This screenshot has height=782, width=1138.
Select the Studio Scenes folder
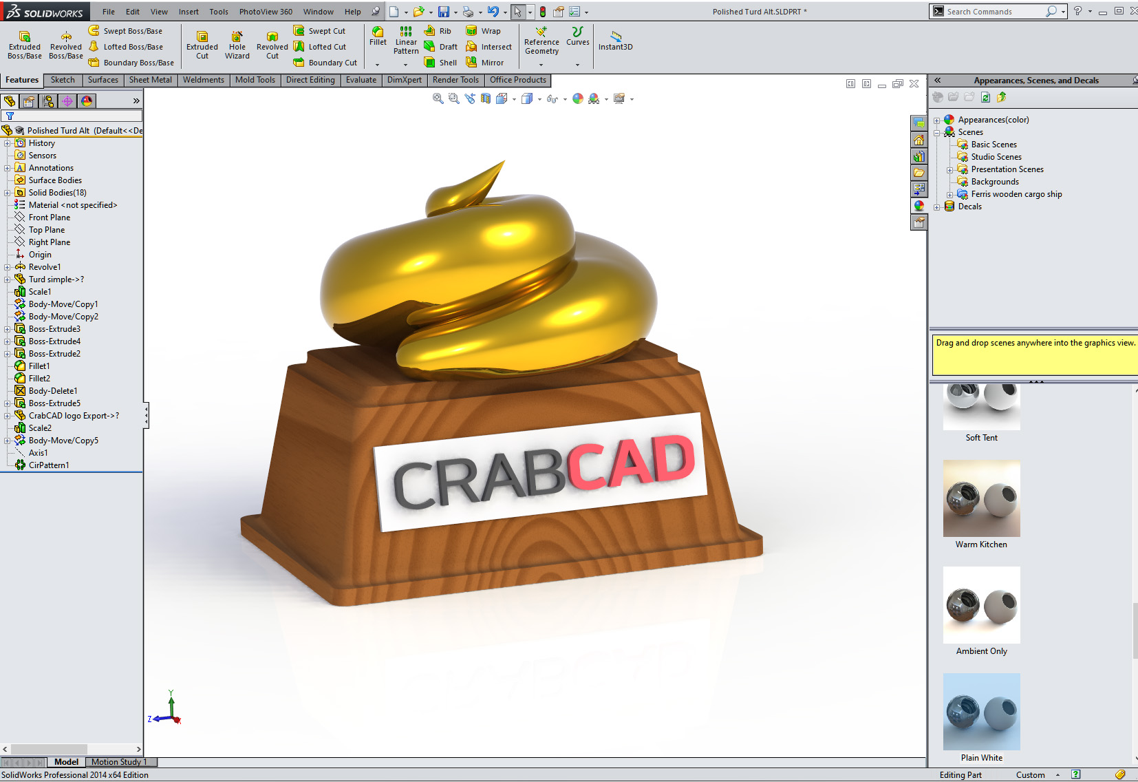click(996, 157)
